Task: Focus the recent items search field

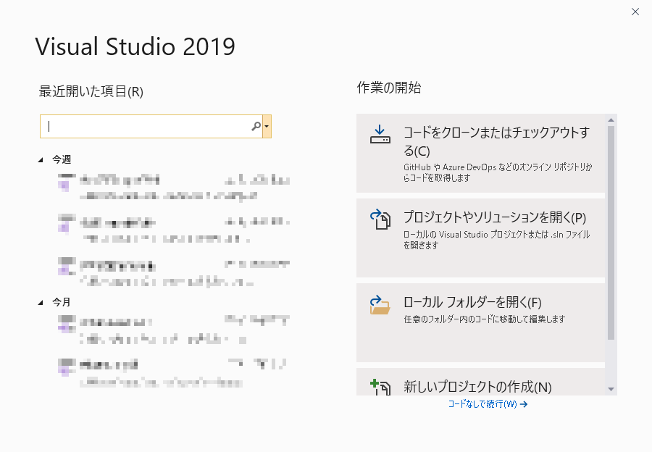Action: coord(151,127)
